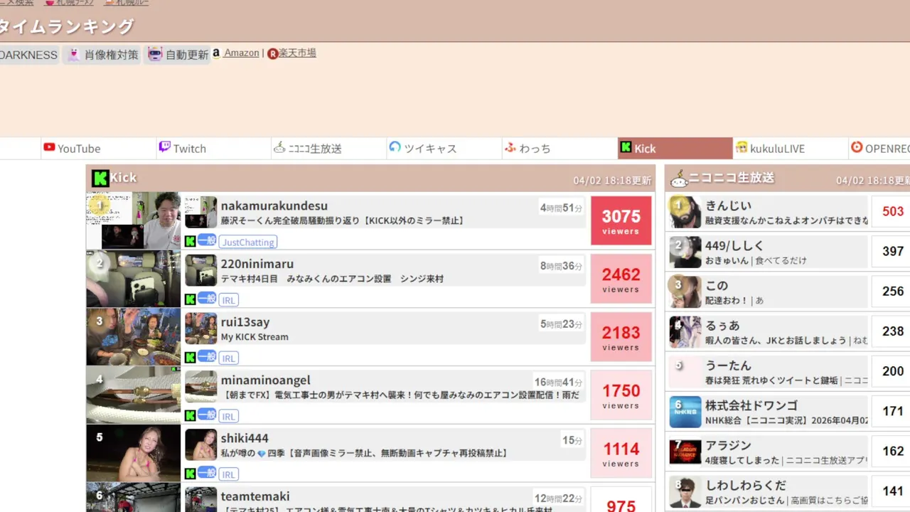Click the green Kick icon under 220ninimaru
Image resolution: width=910 pixels, height=512 pixels.
click(191, 299)
